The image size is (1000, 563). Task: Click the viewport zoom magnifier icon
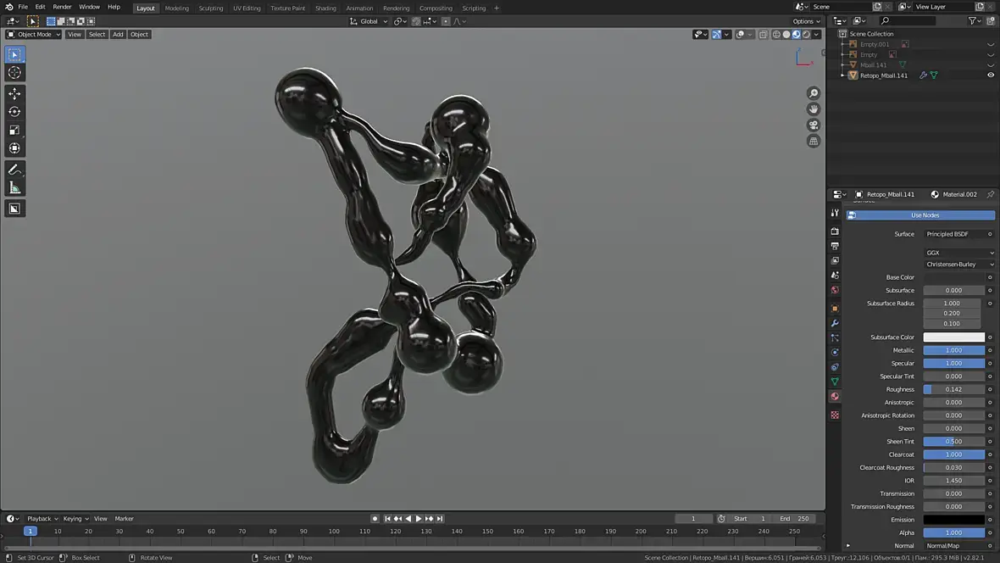[x=814, y=93]
